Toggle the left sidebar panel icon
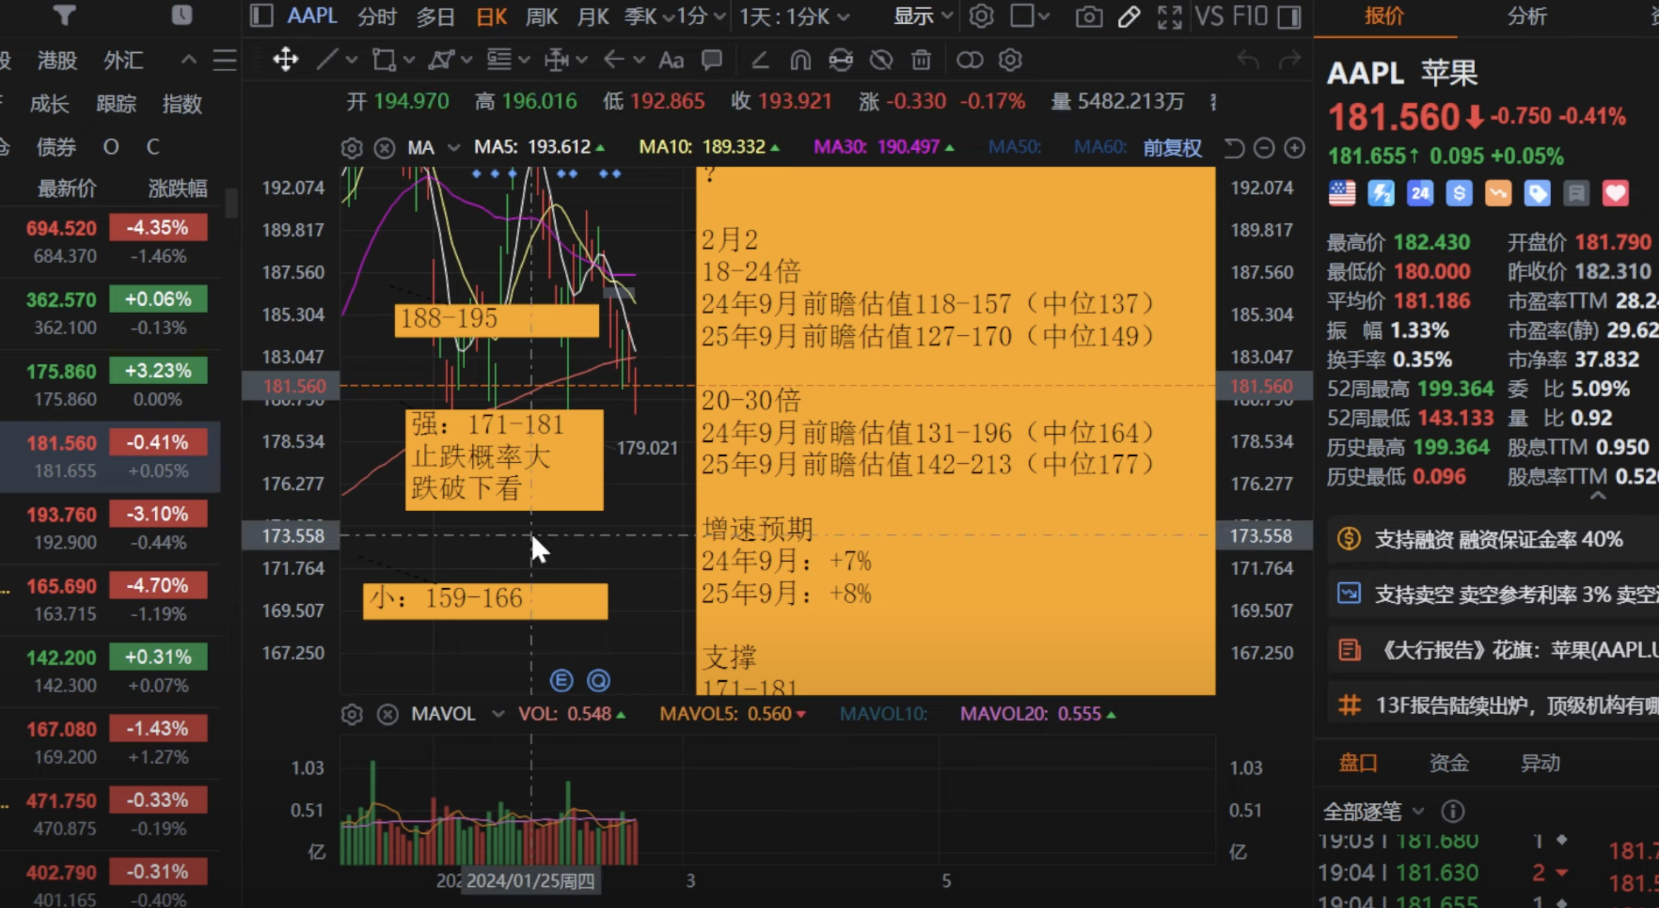The height and width of the screenshot is (908, 1659). (x=261, y=16)
